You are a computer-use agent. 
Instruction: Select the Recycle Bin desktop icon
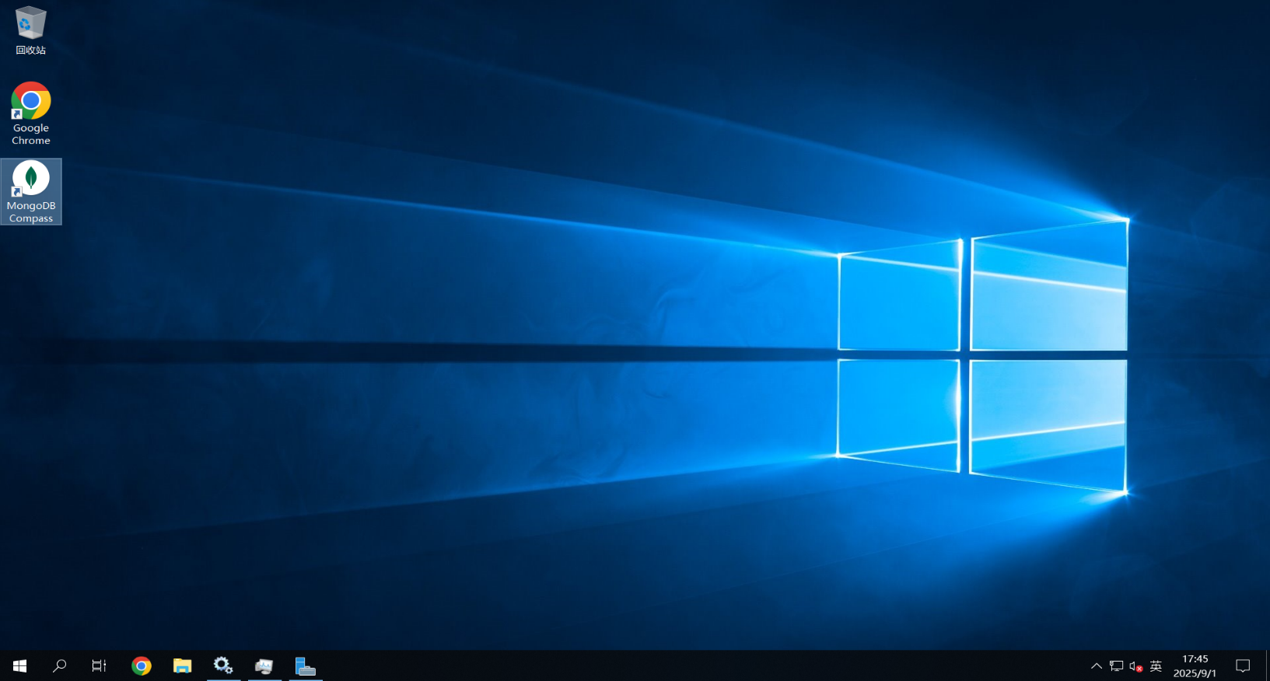(x=30, y=31)
